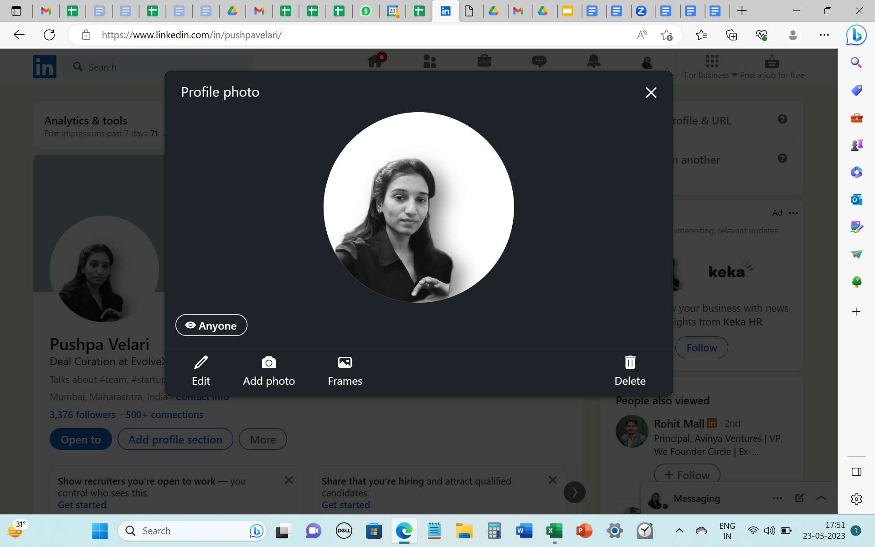This screenshot has width=875, height=547.
Task: Open tab actions menu
Action: tap(16, 11)
